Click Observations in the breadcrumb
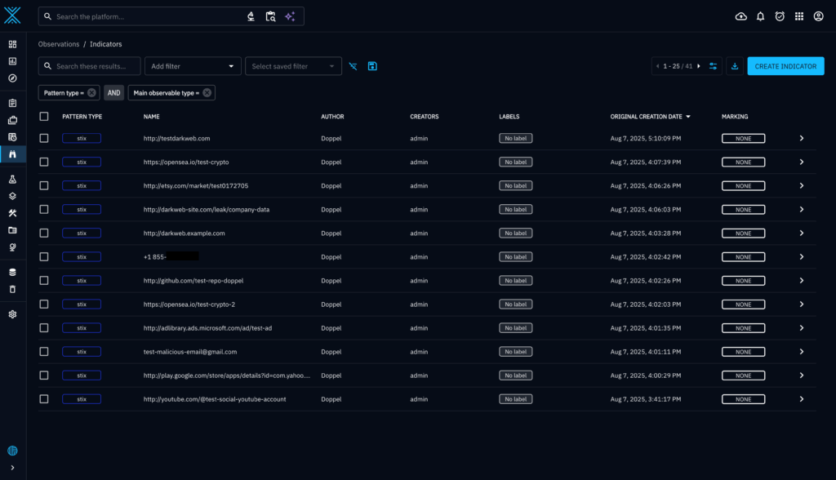The image size is (836, 480). pos(59,44)
